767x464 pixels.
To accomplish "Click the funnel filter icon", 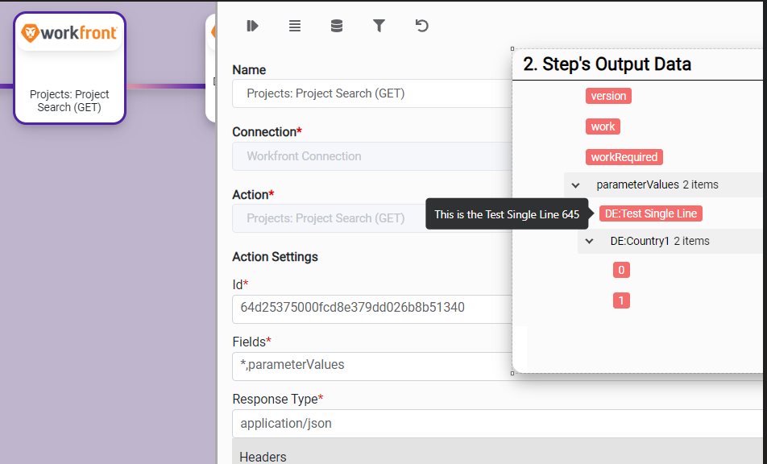I will [x=379, y=26].
